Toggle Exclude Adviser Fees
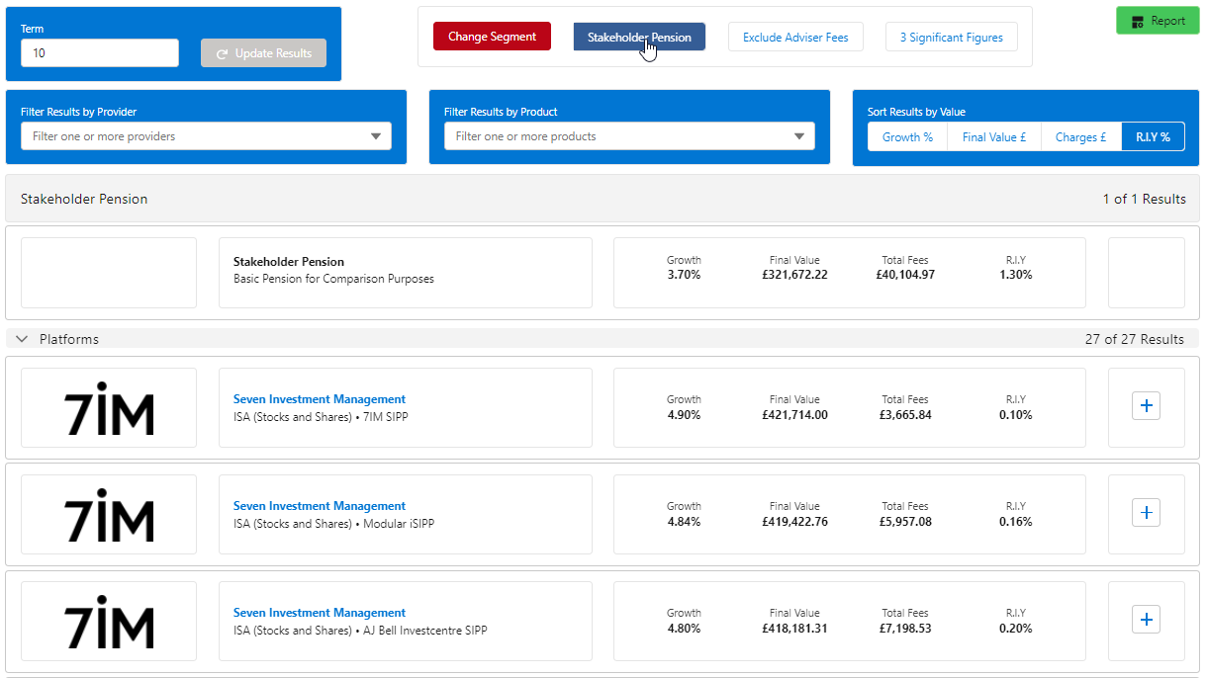This screenshot has width=1207, height=678. 795,37
